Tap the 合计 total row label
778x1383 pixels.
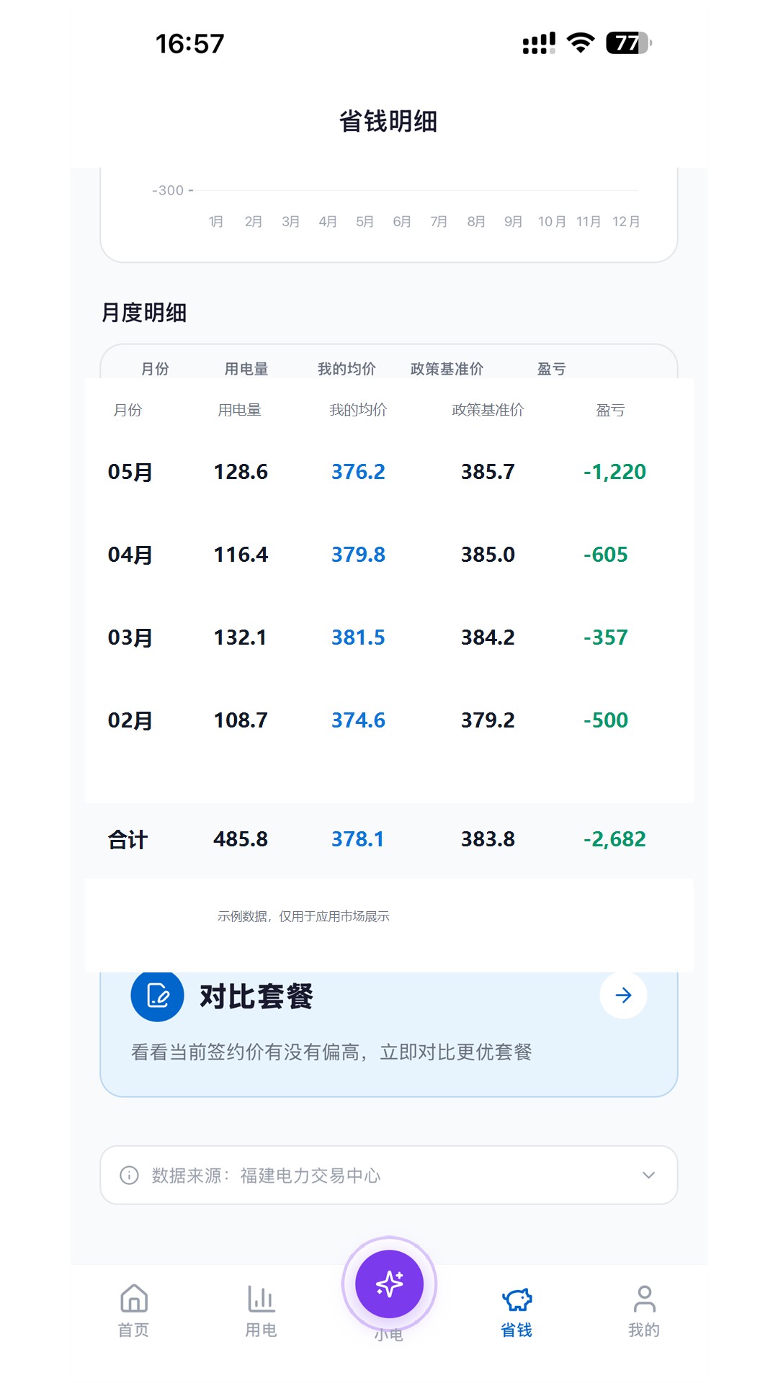click(128, 839)
